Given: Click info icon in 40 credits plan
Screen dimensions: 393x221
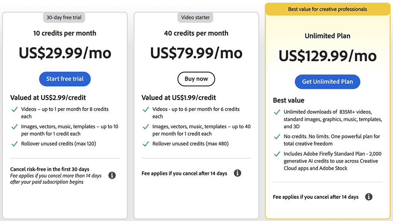Looking at the screenshot, I should (x=238, y=173).
